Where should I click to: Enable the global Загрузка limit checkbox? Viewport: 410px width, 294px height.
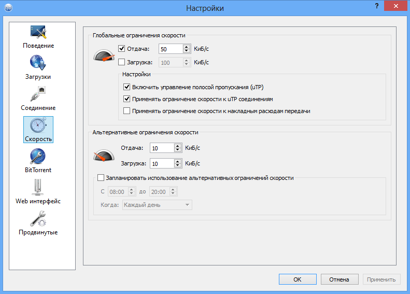point(122,62)
